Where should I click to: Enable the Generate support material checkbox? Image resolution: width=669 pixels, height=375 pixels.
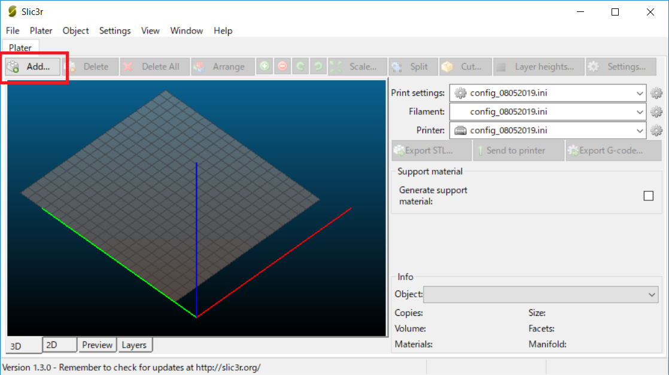649,196
